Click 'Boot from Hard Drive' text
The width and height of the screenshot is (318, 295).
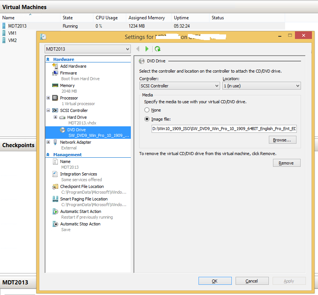(80, 79)
